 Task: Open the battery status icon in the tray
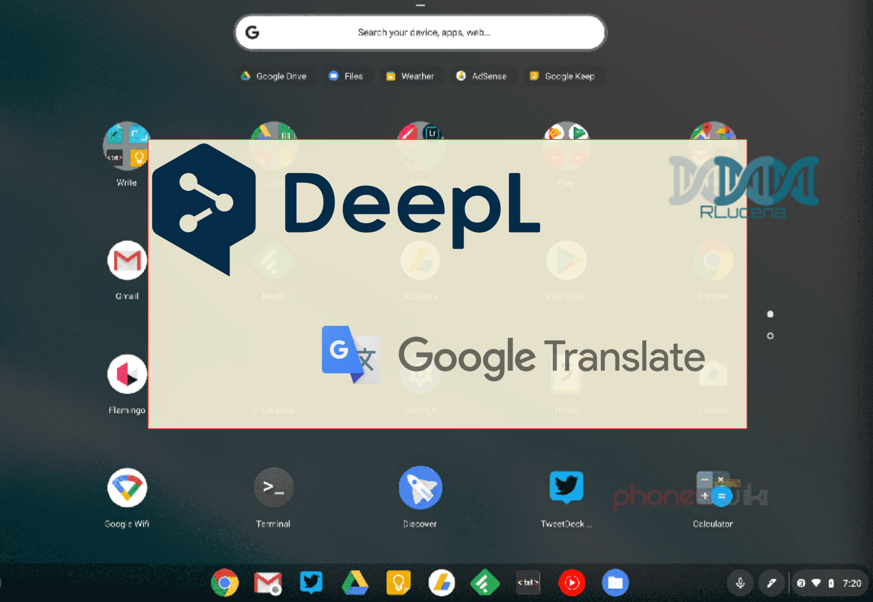tap(831, 583)
